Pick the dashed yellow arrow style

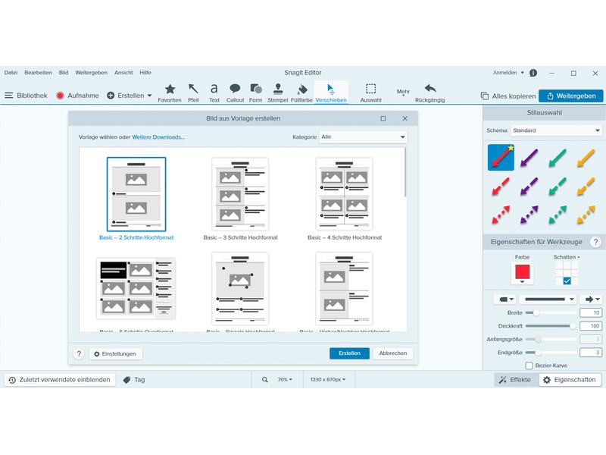[586, 186]
